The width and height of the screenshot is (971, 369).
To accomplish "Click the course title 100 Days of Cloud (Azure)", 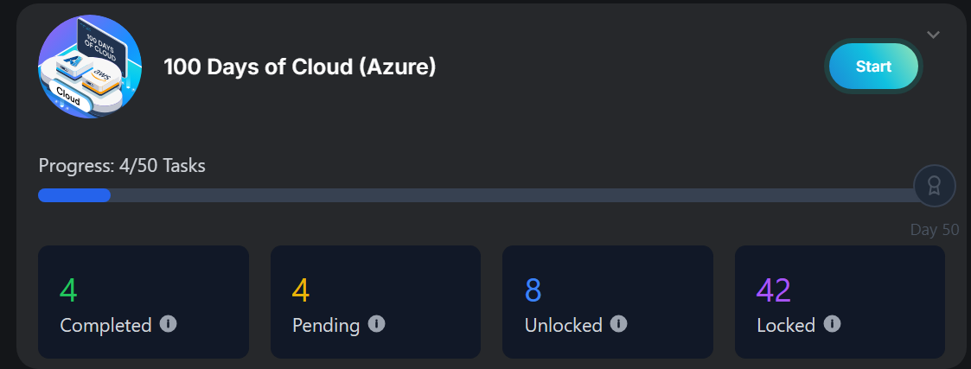I will coord(299,67).
